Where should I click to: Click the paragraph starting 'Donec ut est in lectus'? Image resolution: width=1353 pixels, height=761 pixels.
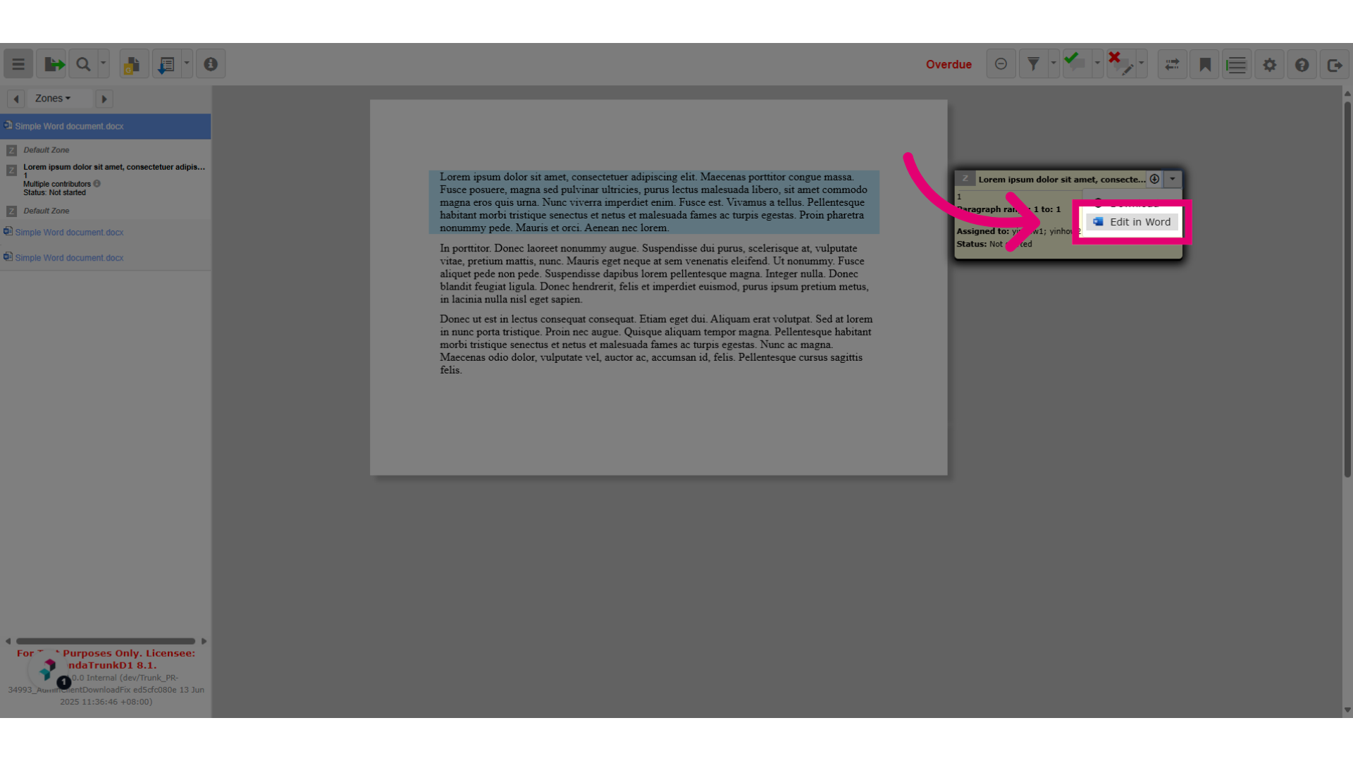pyautogui.click(x=657, y=345)
